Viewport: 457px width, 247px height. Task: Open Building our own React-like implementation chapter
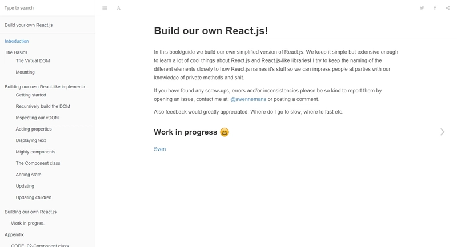coord(47,86)
